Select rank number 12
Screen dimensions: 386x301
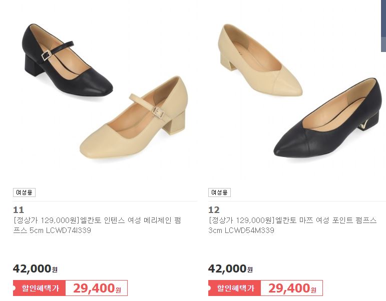pos(214,210)
